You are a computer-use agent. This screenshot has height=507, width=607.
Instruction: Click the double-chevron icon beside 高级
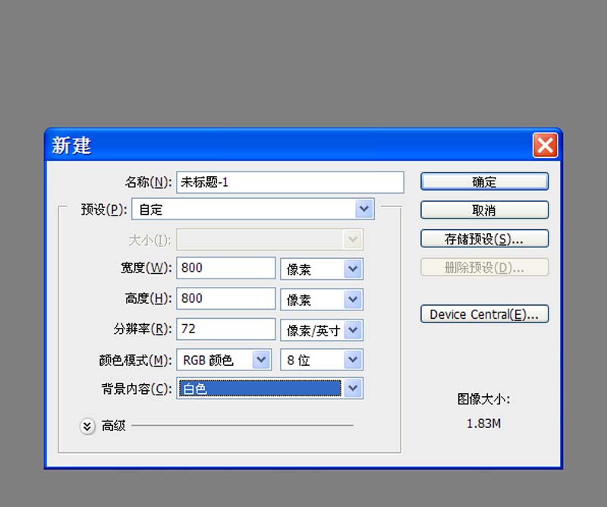pos(87,426)
